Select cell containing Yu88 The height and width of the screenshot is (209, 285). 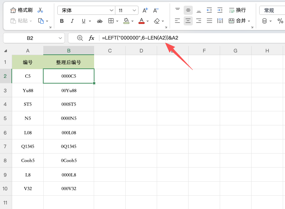pyautogui.click(x=28, y=90)
